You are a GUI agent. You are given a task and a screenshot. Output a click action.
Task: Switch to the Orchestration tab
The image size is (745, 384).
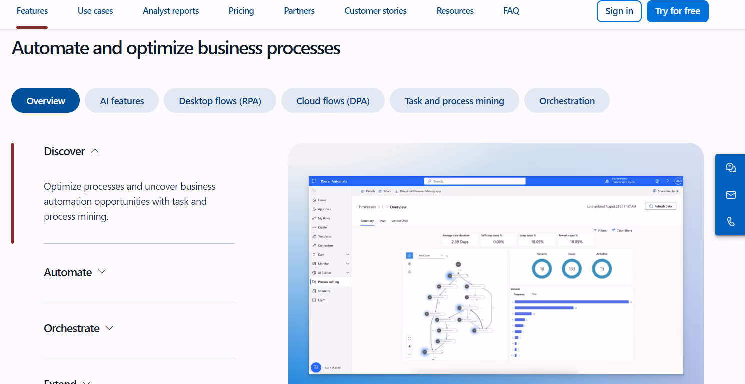(567, 101)
